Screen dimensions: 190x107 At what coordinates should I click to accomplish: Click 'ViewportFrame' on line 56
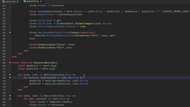[x=54, y=26]
